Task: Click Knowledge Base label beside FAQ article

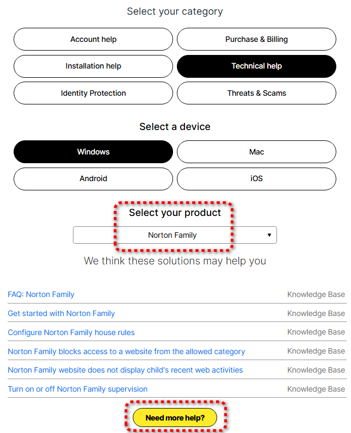Action: coord(316,294)
